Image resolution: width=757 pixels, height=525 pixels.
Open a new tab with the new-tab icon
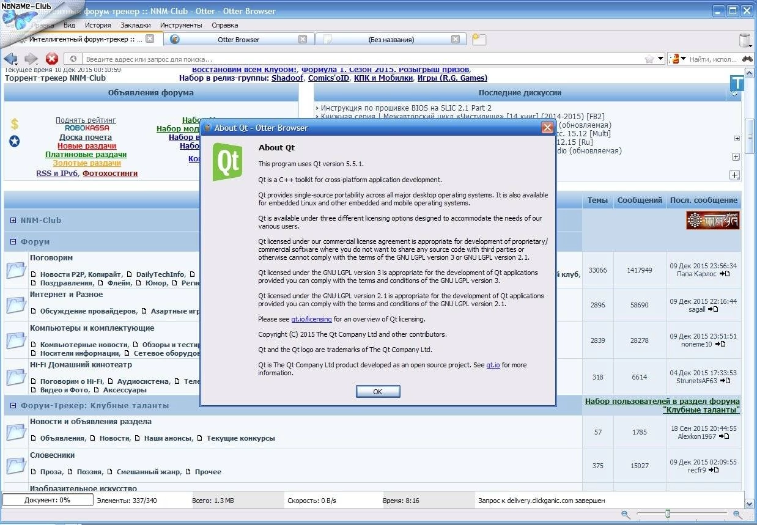click(479, 39)
